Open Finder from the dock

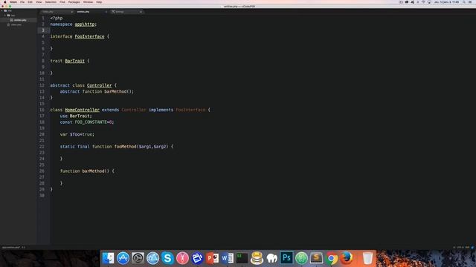[x=108, y=258]
